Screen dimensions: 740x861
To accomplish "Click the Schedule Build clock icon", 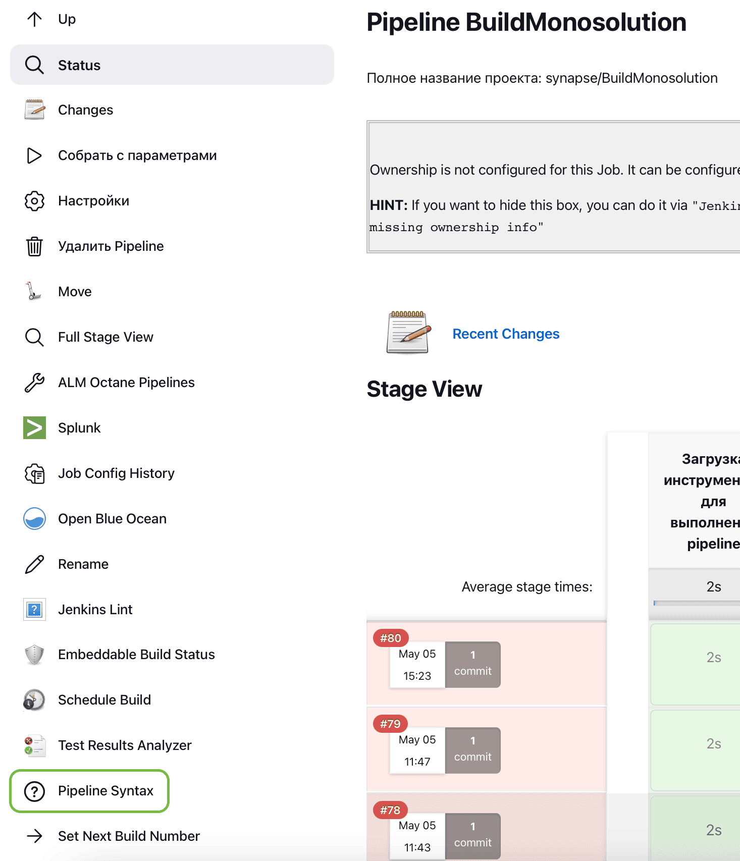I will [x=34, y=700].
